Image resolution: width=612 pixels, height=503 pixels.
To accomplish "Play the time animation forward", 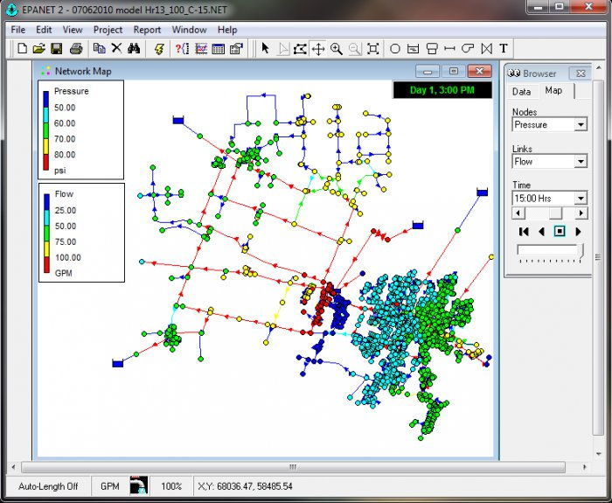I will (x=579, y=232).
